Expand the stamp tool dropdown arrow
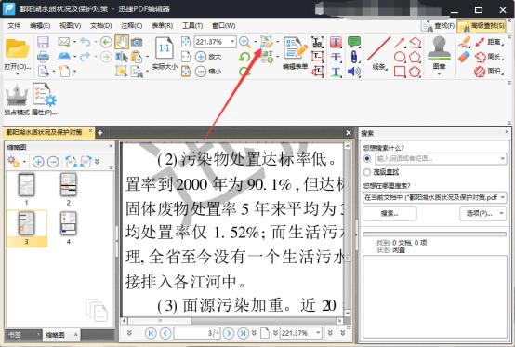 click(439, 73)
